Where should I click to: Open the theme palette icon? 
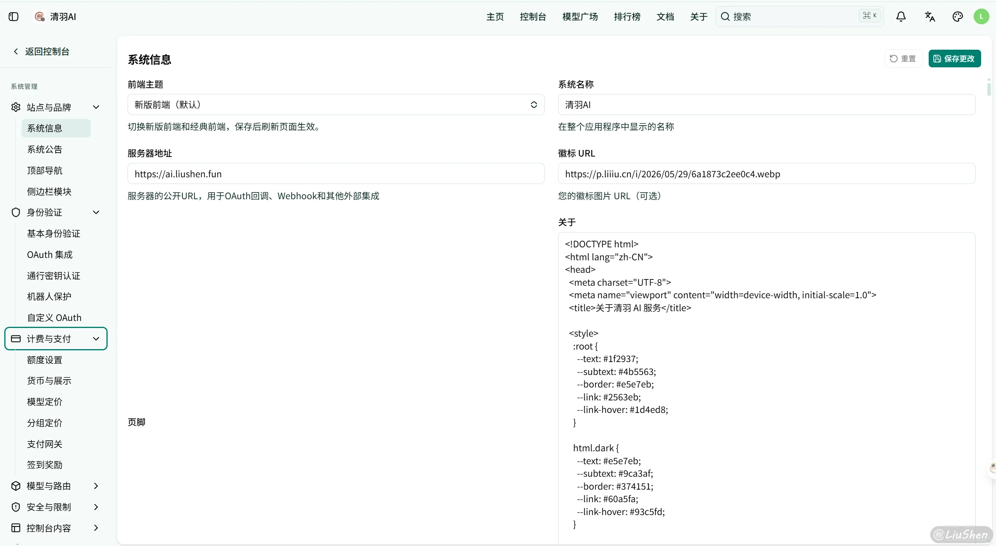(958, 16)
